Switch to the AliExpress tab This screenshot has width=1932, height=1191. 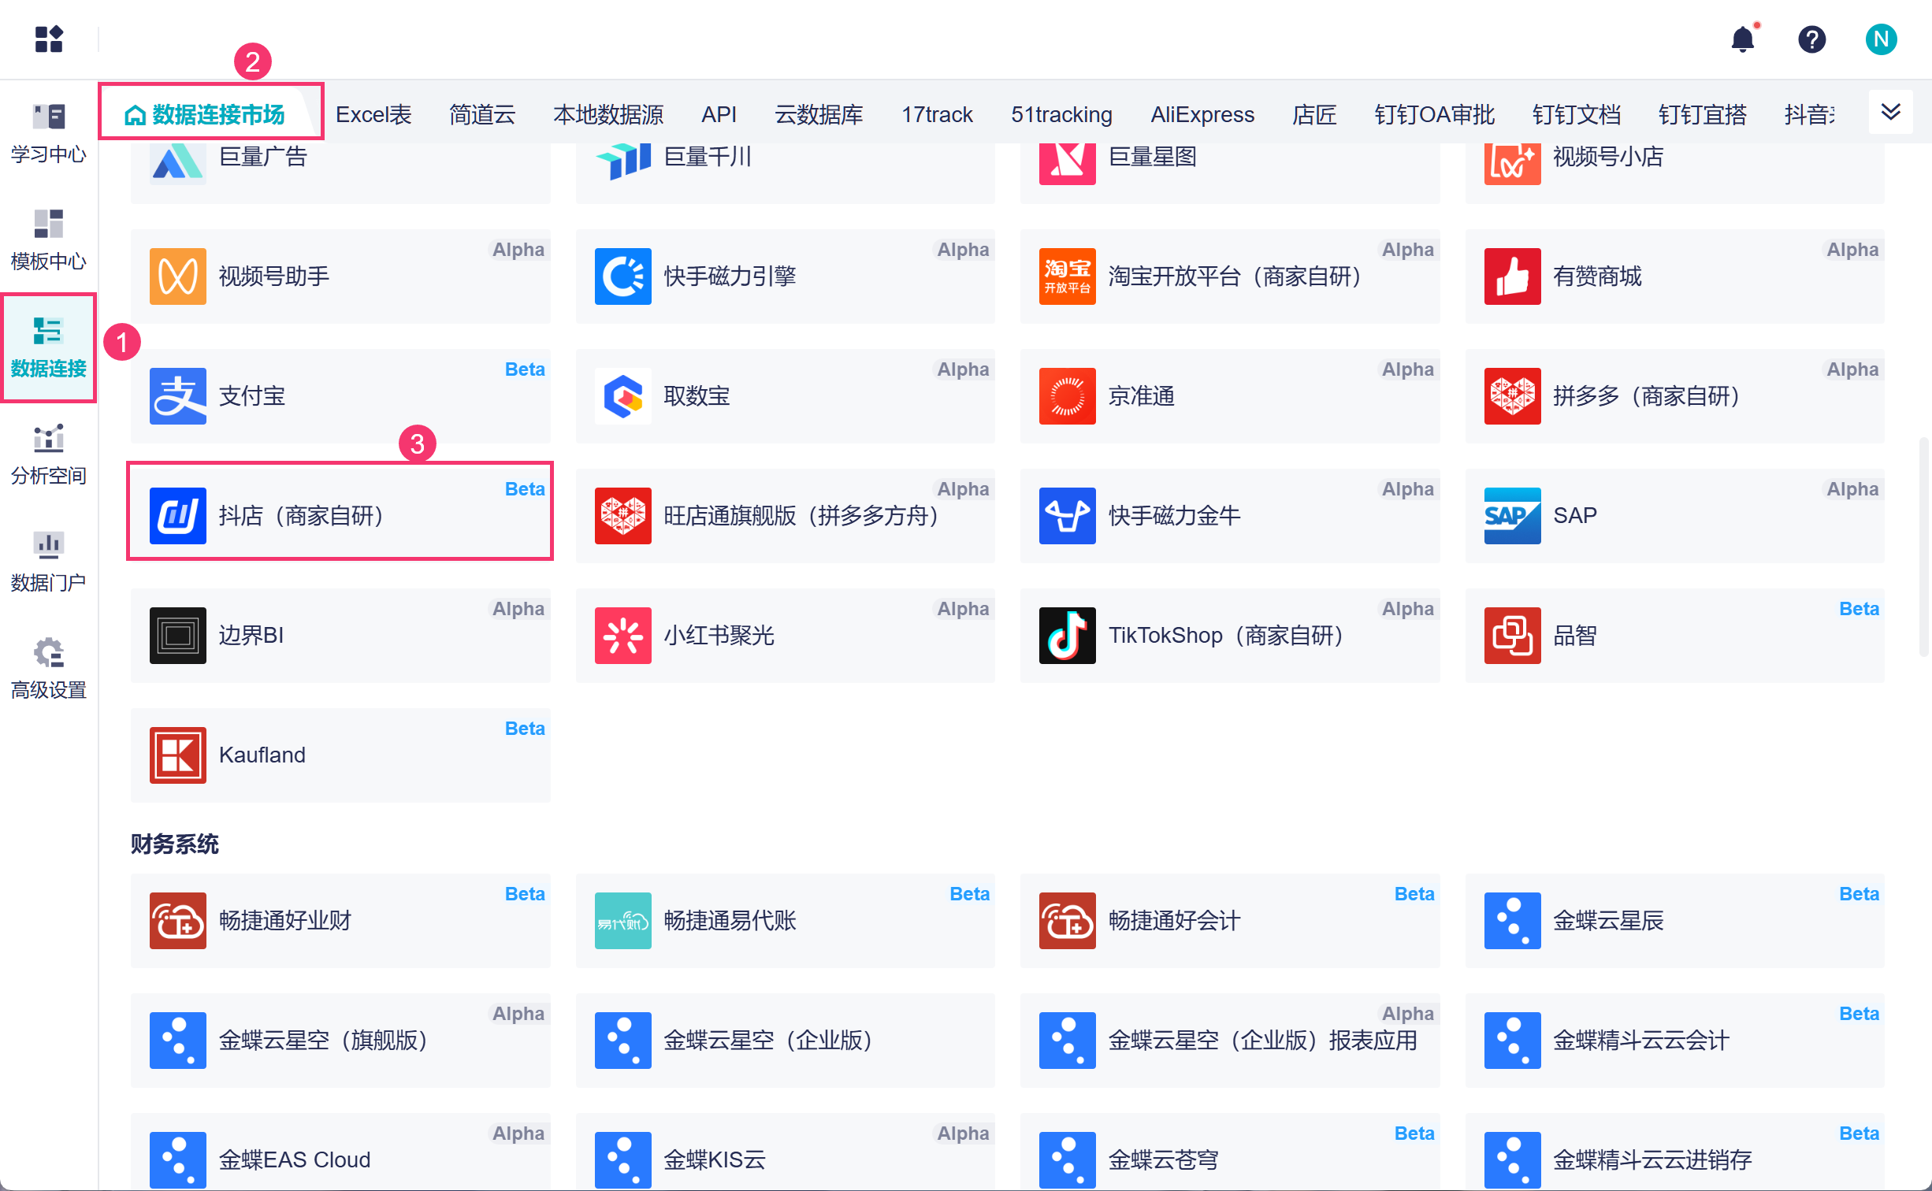(x=1202, y=115)
